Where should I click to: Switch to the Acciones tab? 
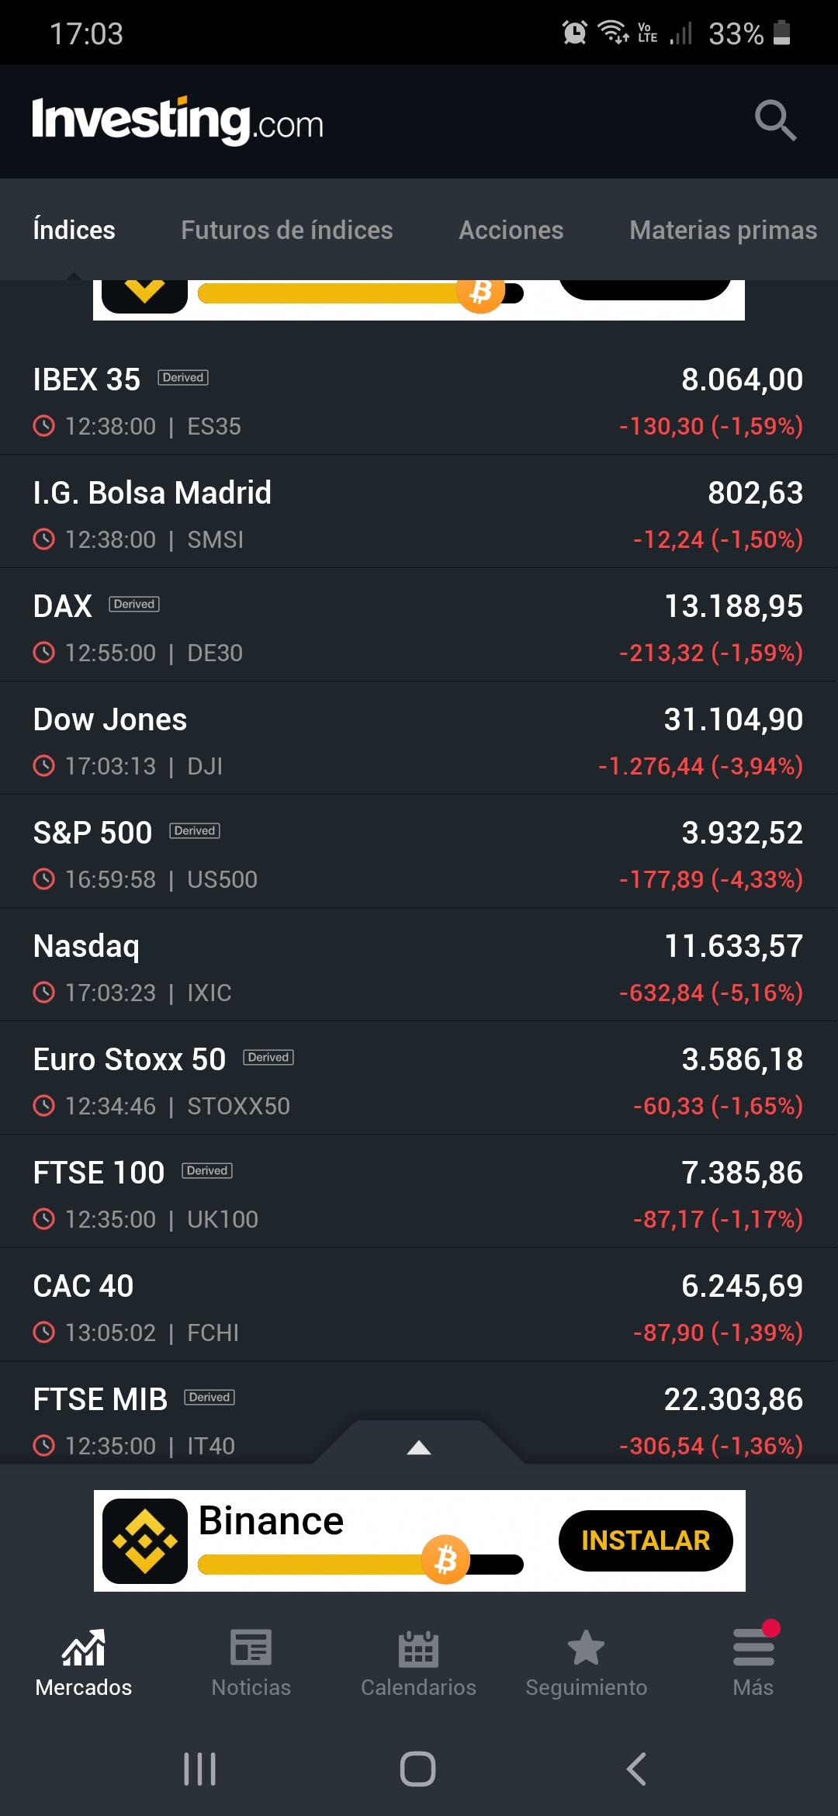(511, 230)
